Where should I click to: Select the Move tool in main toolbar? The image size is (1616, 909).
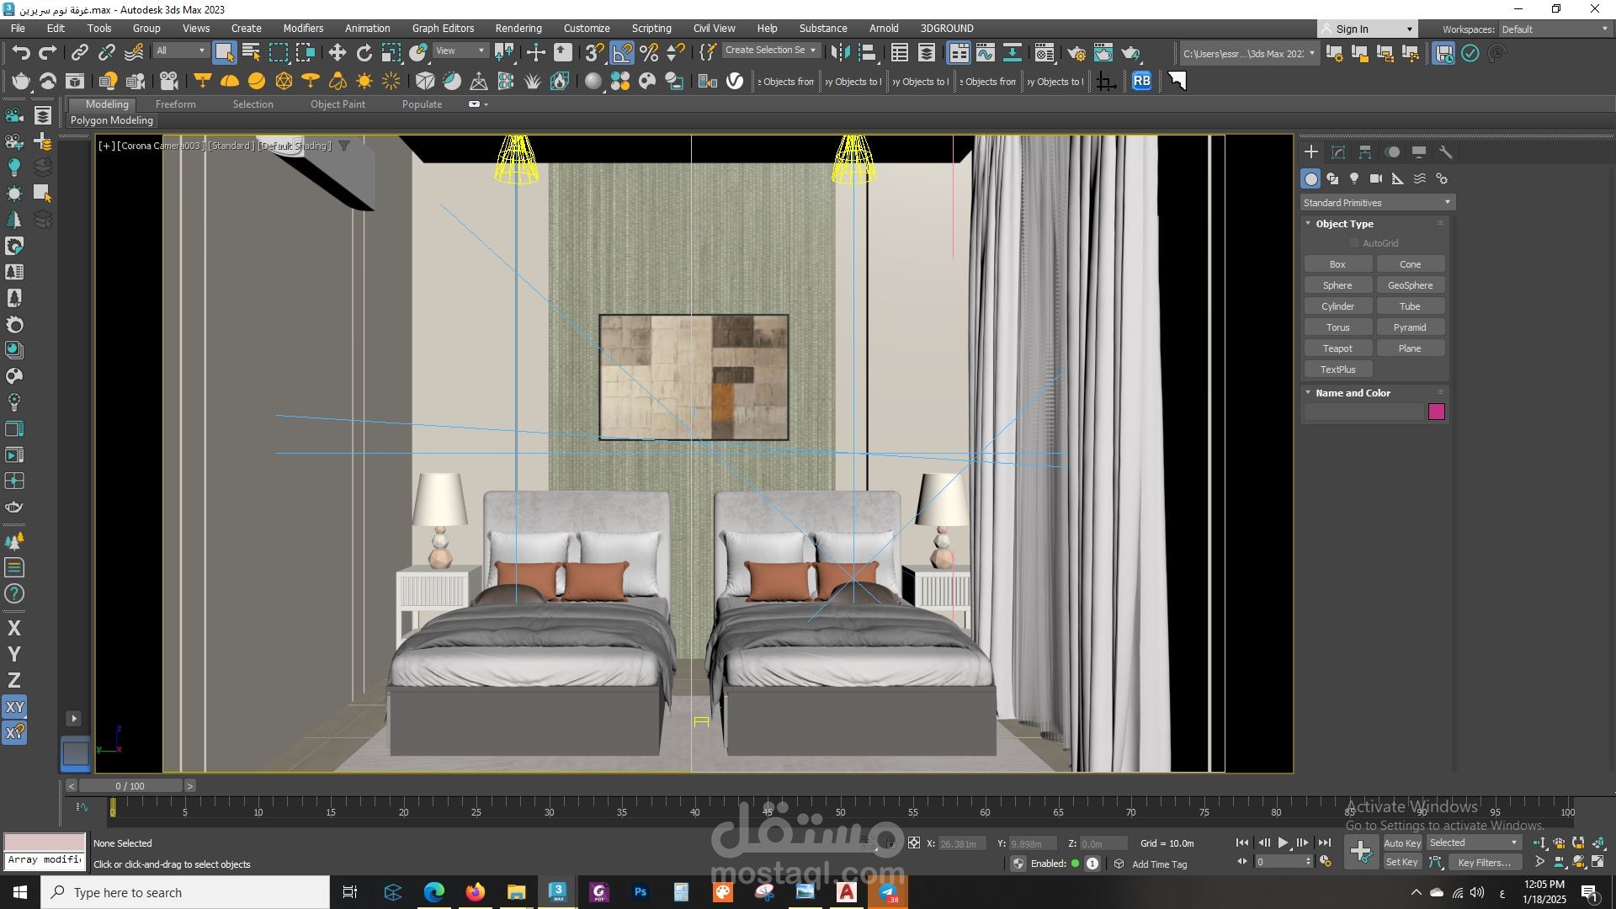tap(337, 53)
